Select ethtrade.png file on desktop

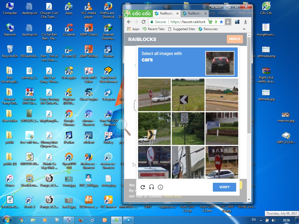tap(266, 52)
